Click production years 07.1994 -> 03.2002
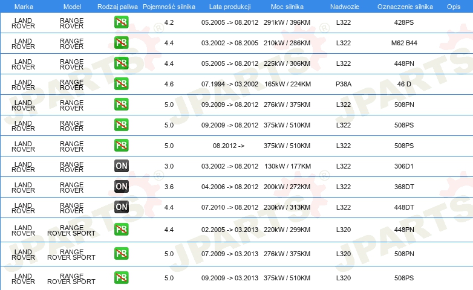 coord(230,84)
